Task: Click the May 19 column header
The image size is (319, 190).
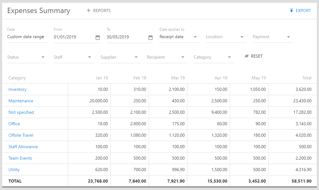Action: pos(259,78)
